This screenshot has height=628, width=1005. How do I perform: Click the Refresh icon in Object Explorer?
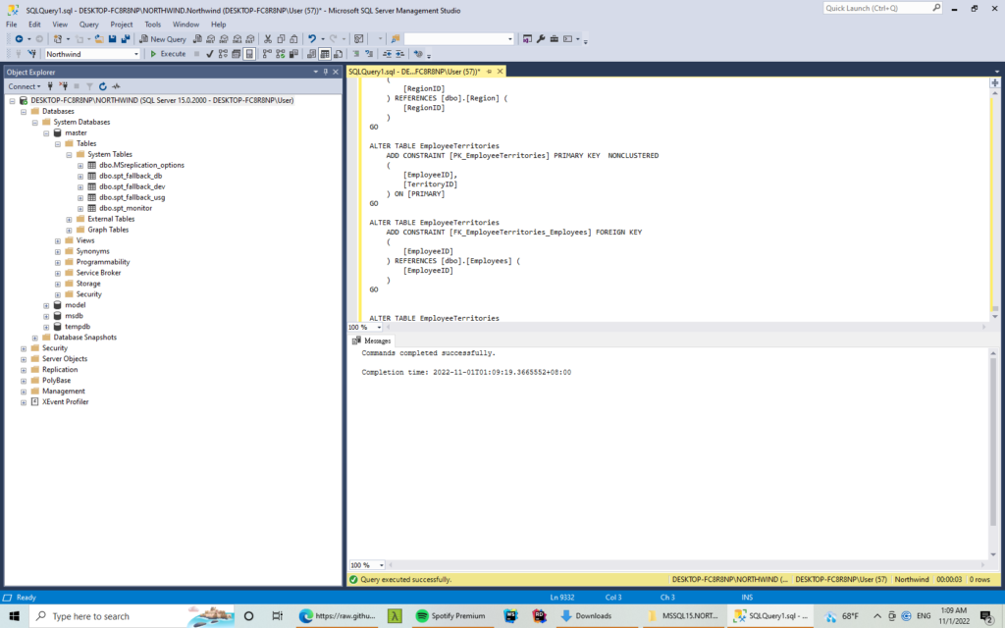(102, 86)
